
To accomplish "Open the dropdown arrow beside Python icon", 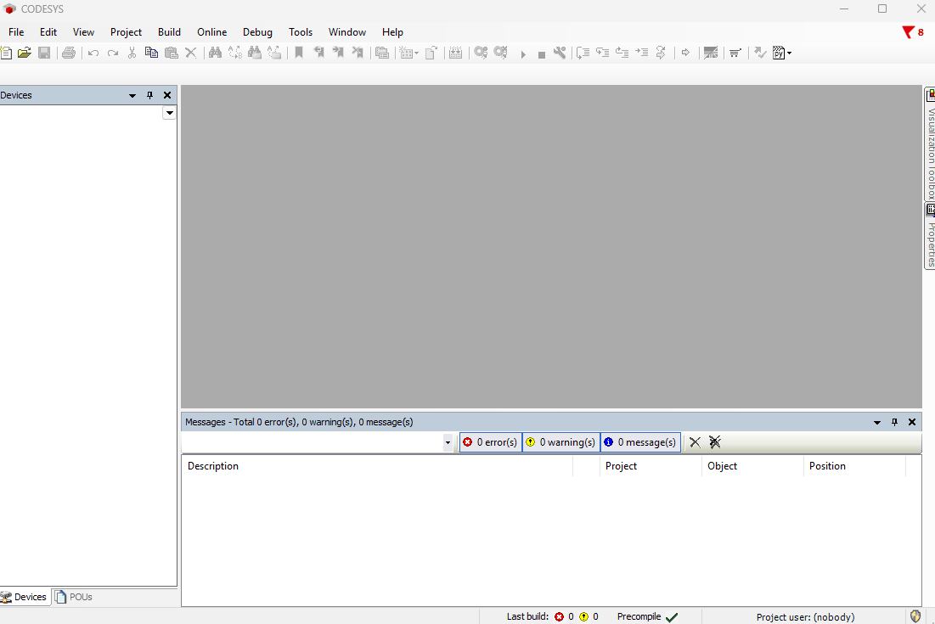I will (790, 53).
